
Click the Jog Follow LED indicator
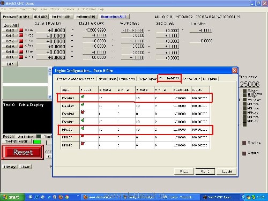pyautogui.click(x=39, y=136)
